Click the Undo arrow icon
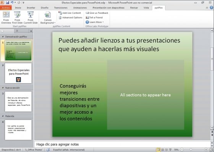The height and width of the screenshot is (152, 214). click(x=12, y=2)
